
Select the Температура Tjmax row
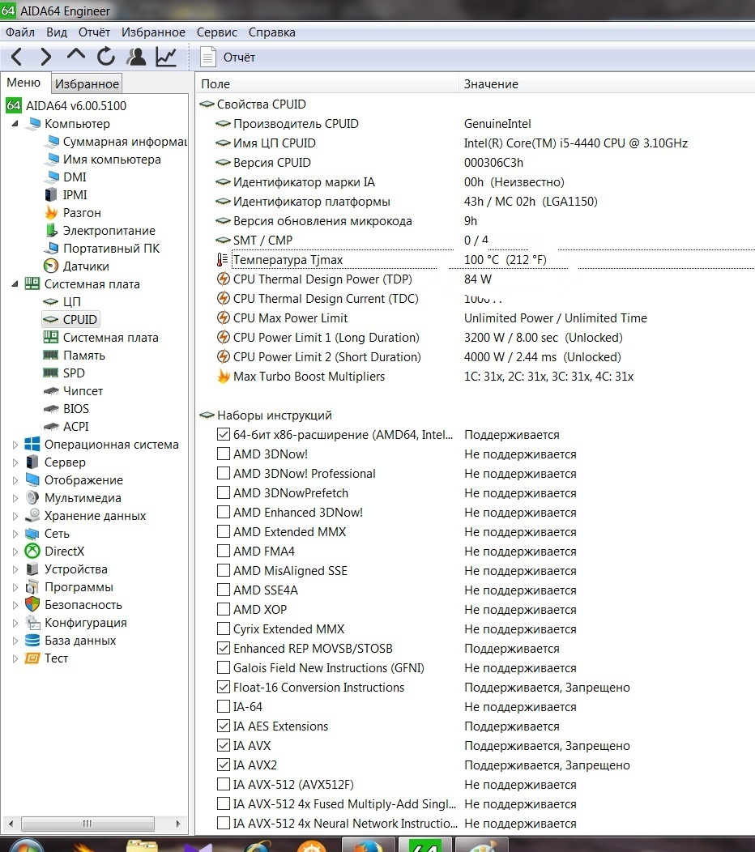[484, 260]
